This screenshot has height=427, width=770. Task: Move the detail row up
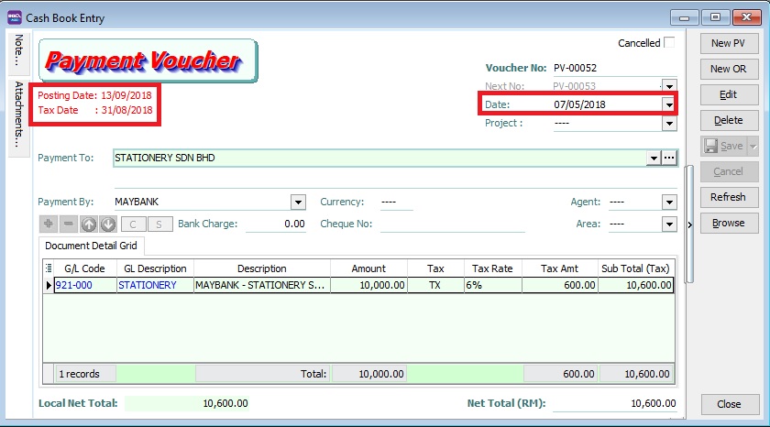[x=88, y=224]
